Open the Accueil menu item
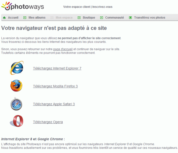The image size is (178, 153). (13, 18)
